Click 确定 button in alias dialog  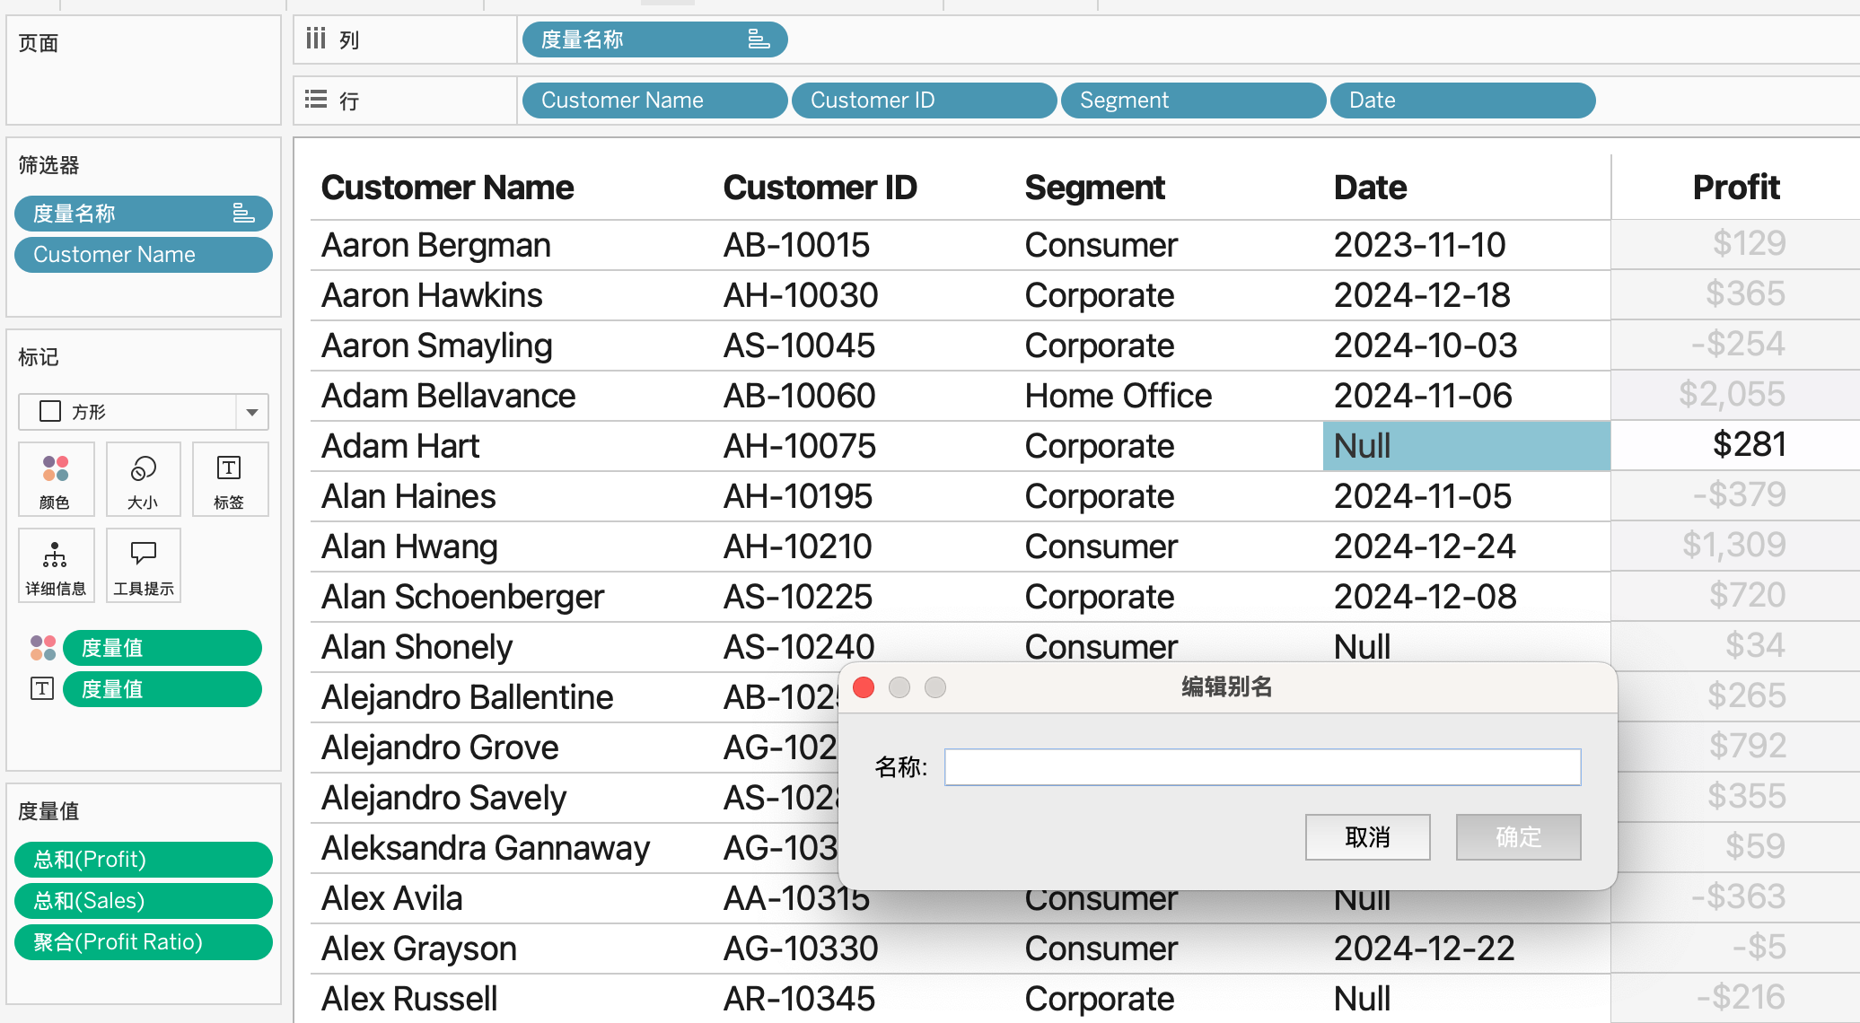(1517, 837)
